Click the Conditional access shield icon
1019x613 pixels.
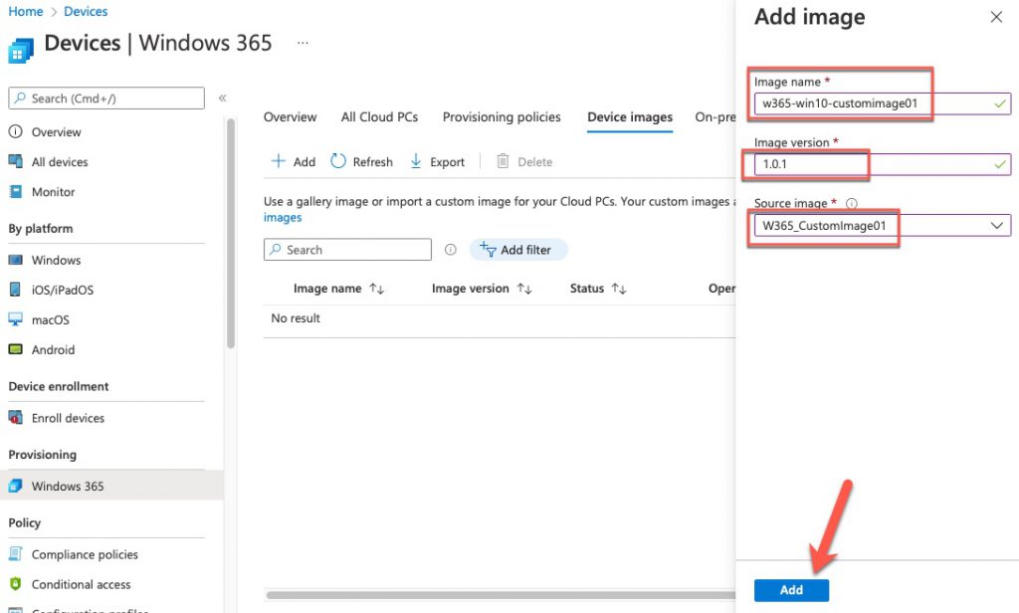click(15, 584)
